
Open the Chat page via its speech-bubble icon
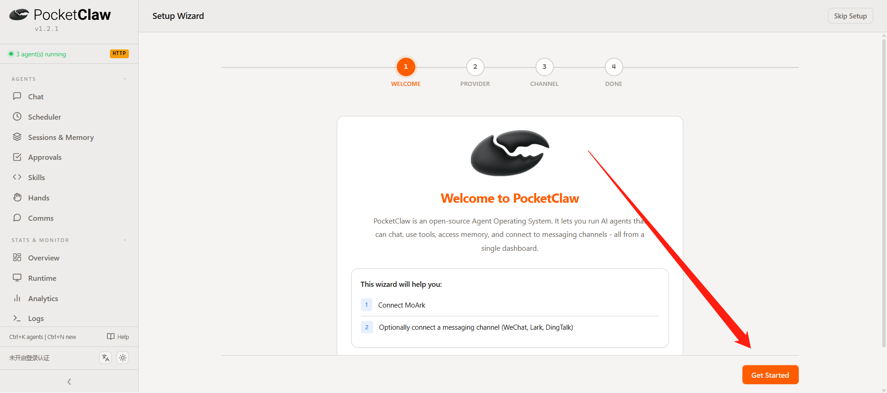17,96
